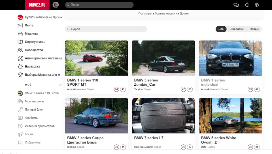Click the Гости footprints icon
Screen dimensions: 272x154
tap(20, 134)
